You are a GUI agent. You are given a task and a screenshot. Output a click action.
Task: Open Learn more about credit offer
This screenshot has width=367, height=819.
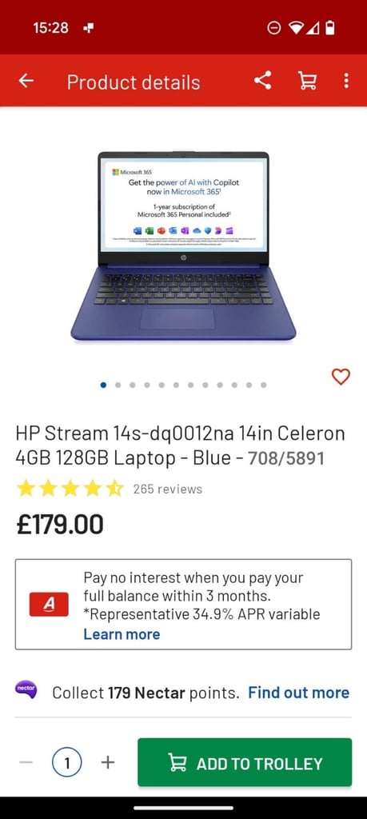[122, 634]
